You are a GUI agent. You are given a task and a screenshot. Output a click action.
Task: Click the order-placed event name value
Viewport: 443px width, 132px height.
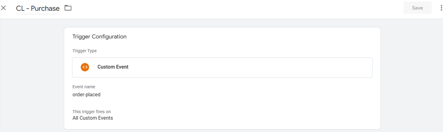[x=86, y=94]
